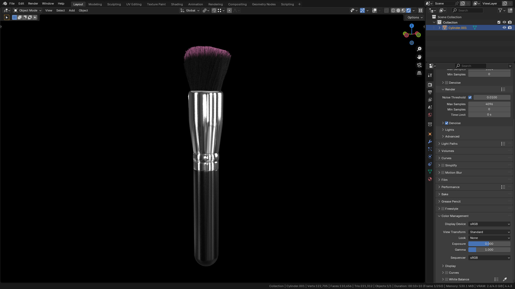Toggle snapping magnet button
The width and height of the screenshot is (515, 289).
[214, 10]
